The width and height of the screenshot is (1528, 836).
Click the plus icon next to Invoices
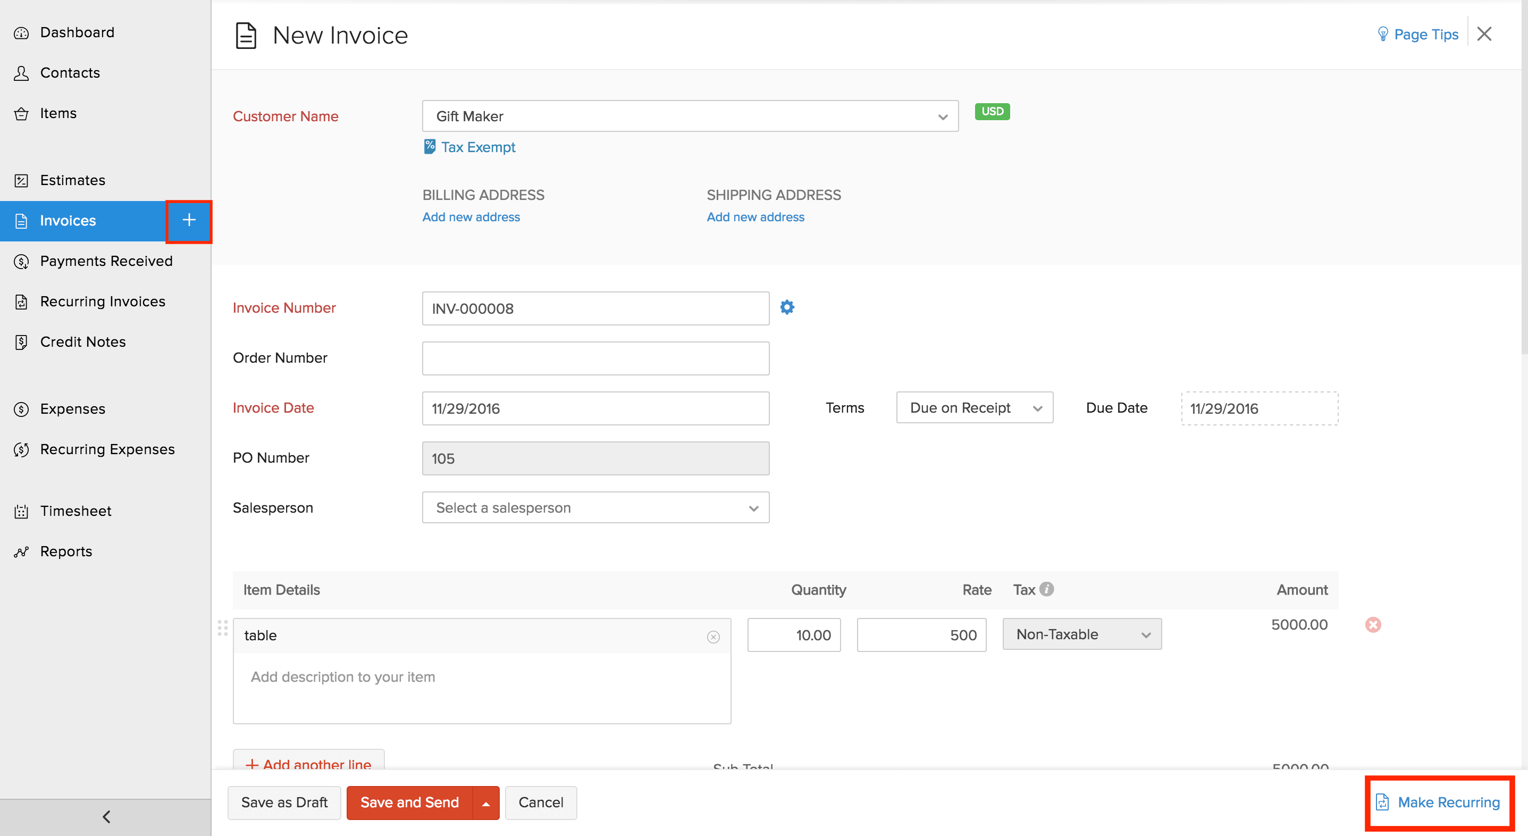[189, 220]
